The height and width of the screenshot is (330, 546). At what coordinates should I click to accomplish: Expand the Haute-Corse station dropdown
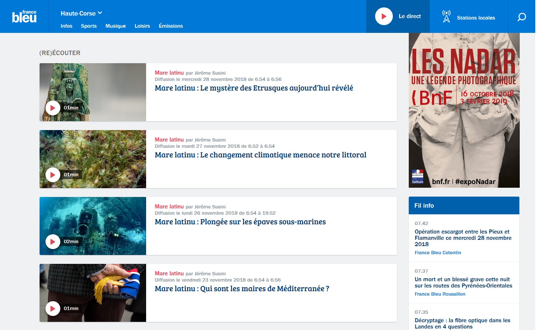(x=81, y=13)
